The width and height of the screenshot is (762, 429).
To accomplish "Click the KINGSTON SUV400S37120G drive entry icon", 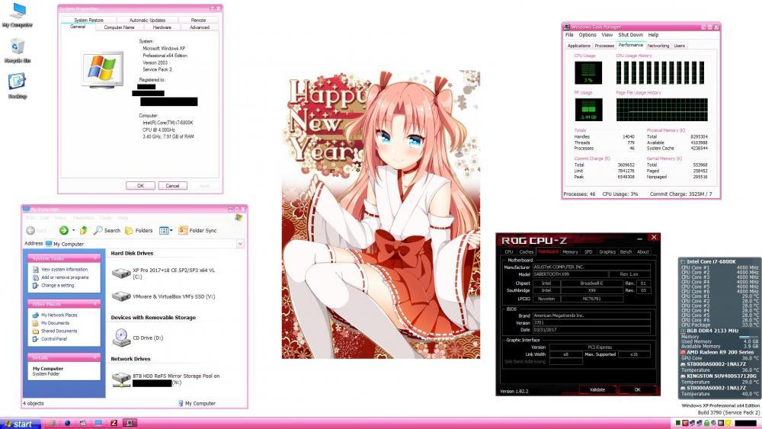I will [683, 376].
